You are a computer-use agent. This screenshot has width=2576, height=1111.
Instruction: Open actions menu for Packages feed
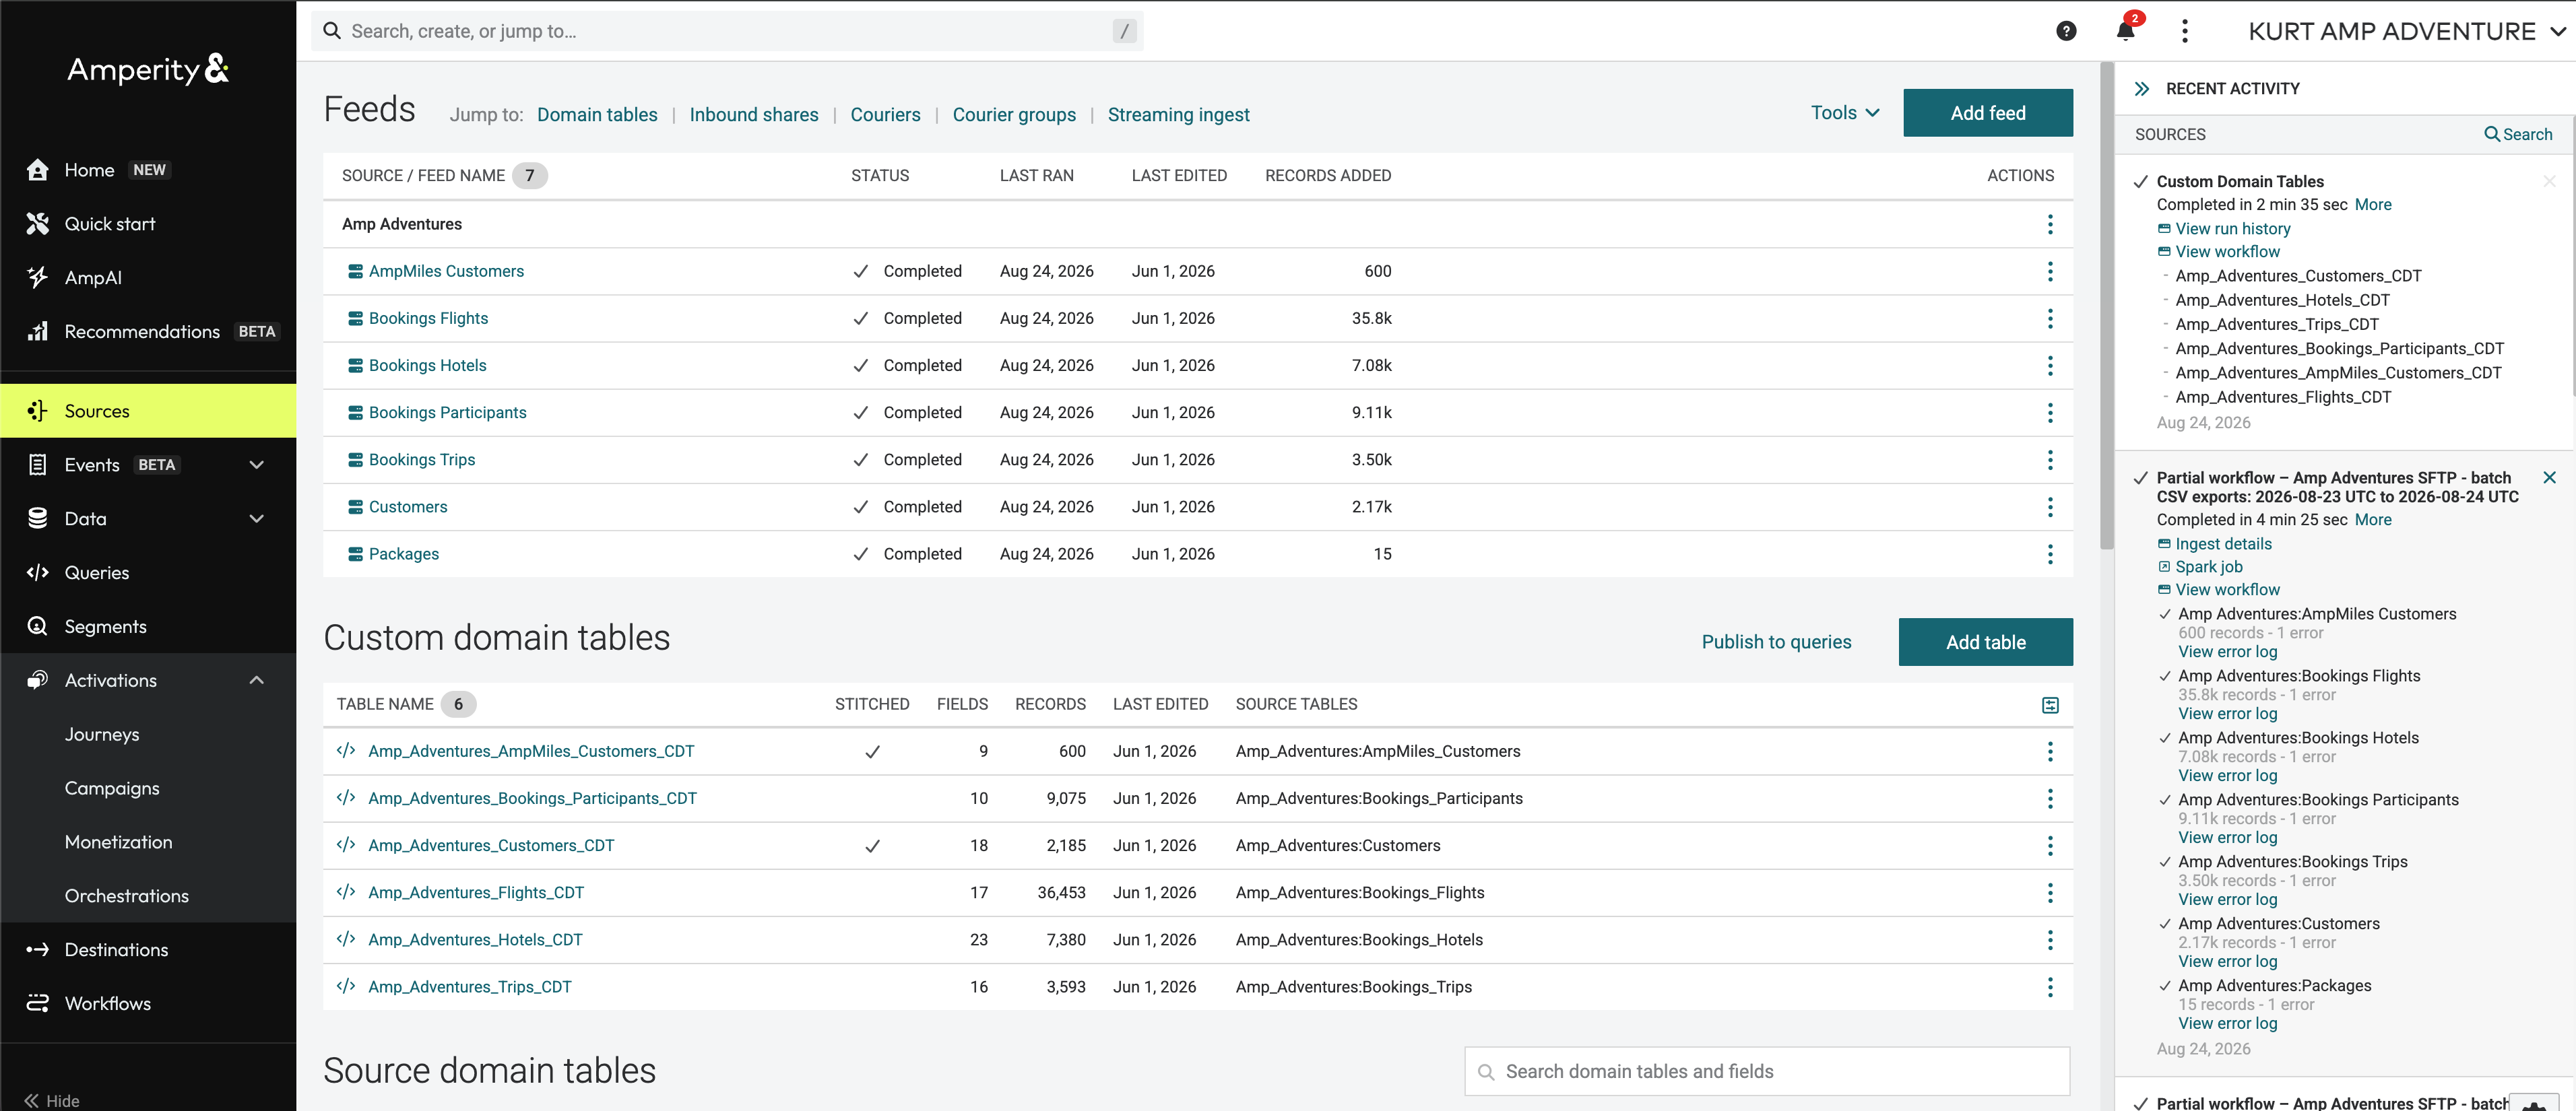2050,553
